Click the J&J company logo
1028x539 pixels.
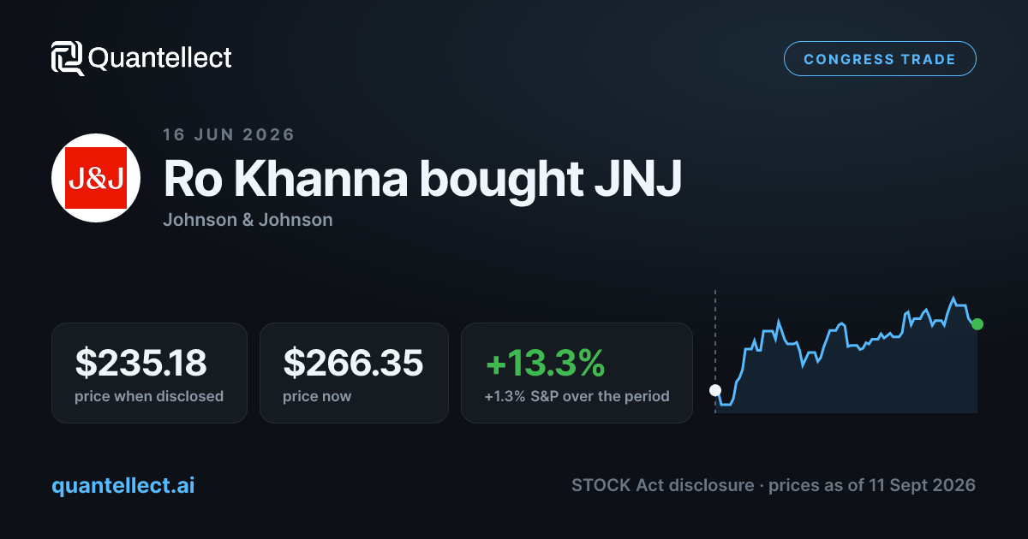pyautogui.click(x=97, y=178)
